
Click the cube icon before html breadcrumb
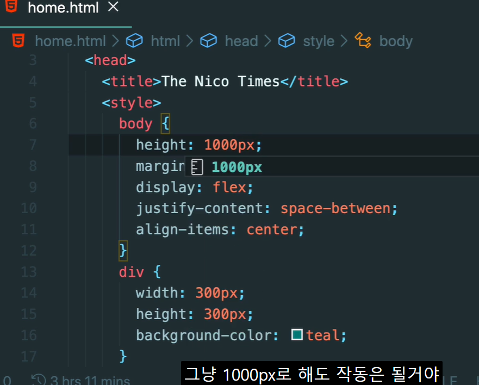click(x=134, y=41)
